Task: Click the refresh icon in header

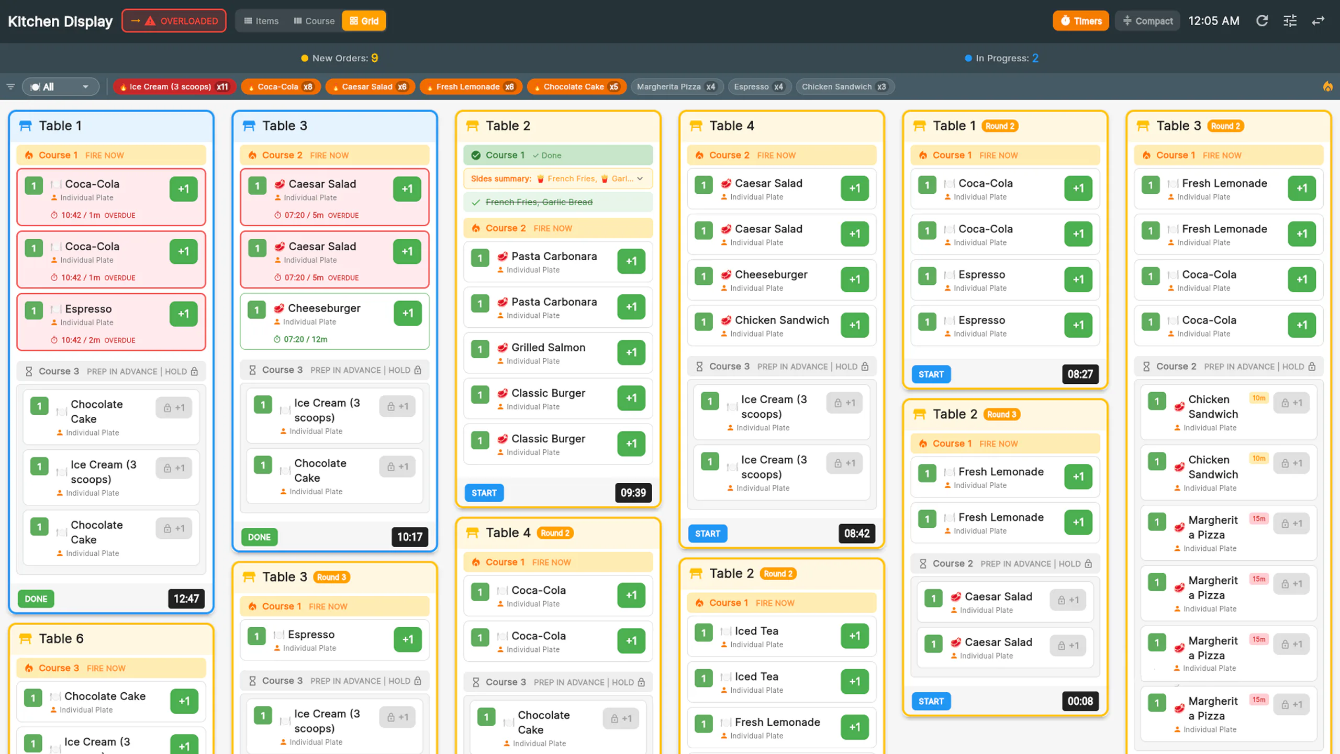Action: (1262, 21)
